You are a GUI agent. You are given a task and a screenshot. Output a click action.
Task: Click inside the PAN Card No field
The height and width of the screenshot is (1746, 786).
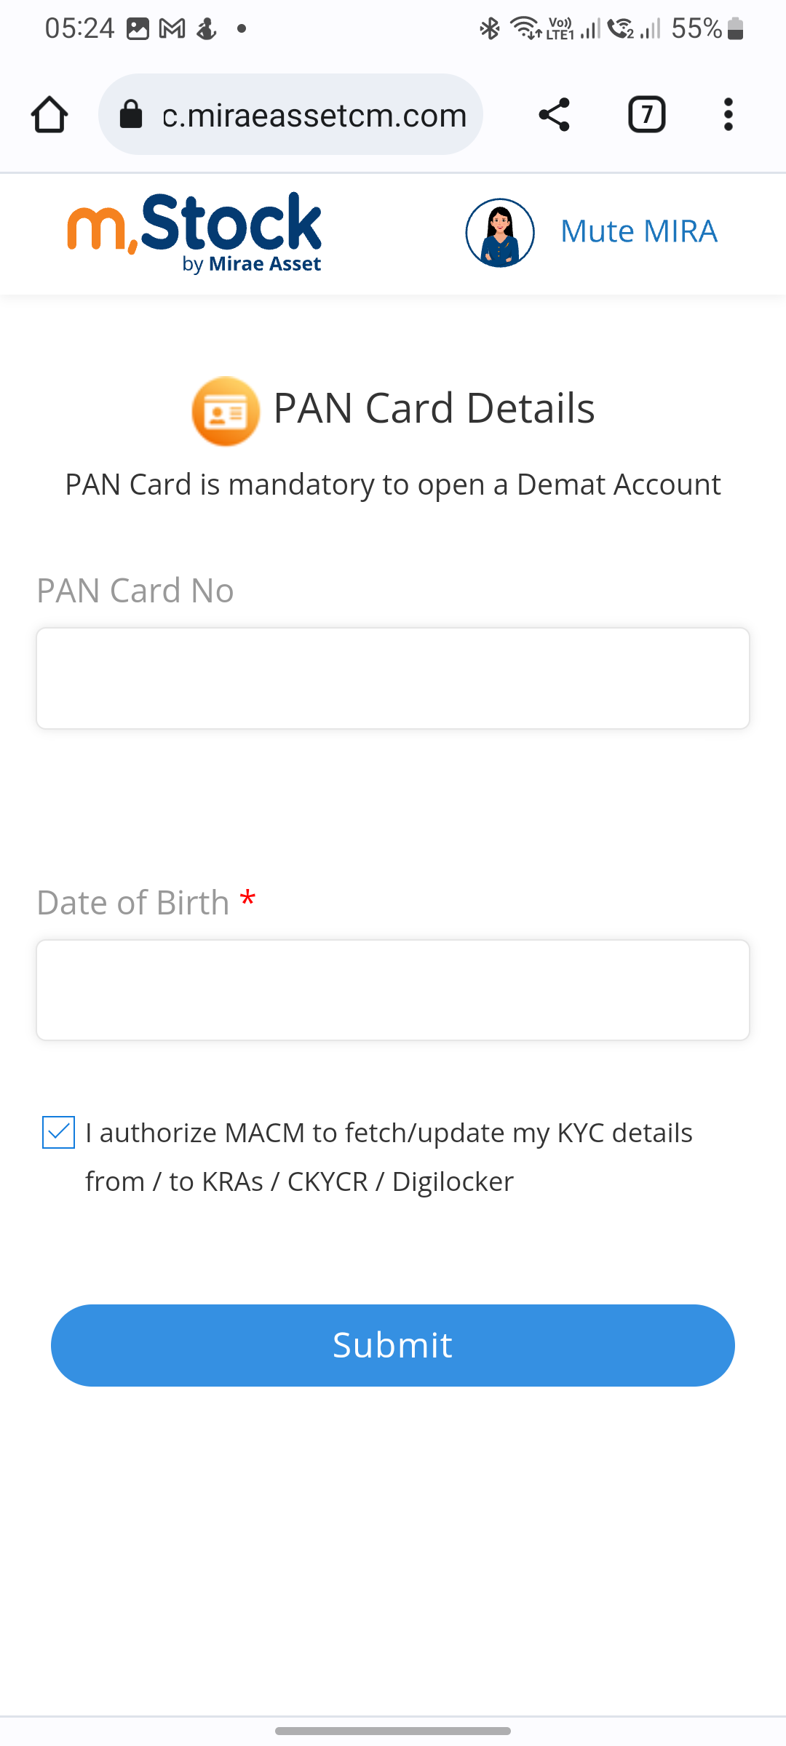point(393,677)
